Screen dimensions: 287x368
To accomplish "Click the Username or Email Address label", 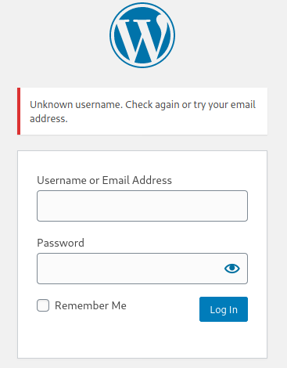I will (104, 180).
